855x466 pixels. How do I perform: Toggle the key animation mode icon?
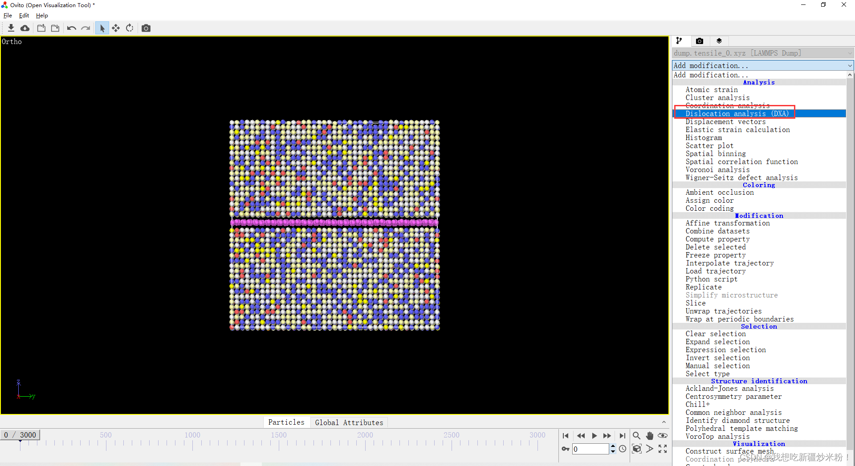click(565, 449)
